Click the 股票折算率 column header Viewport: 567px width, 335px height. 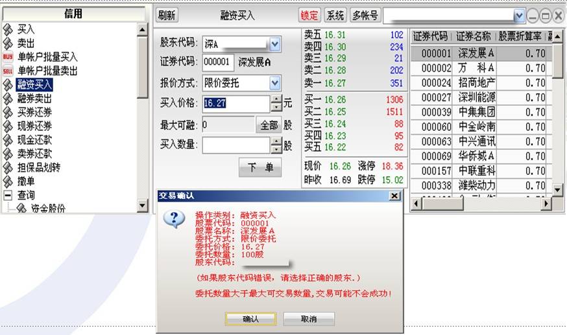(520, 36)
